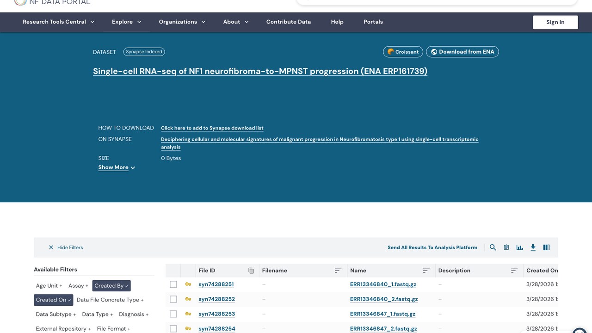This screenshot has height=333, width=592.
Task: Open the dataset title link ENA ERP161739
Action: pos(260,71)
